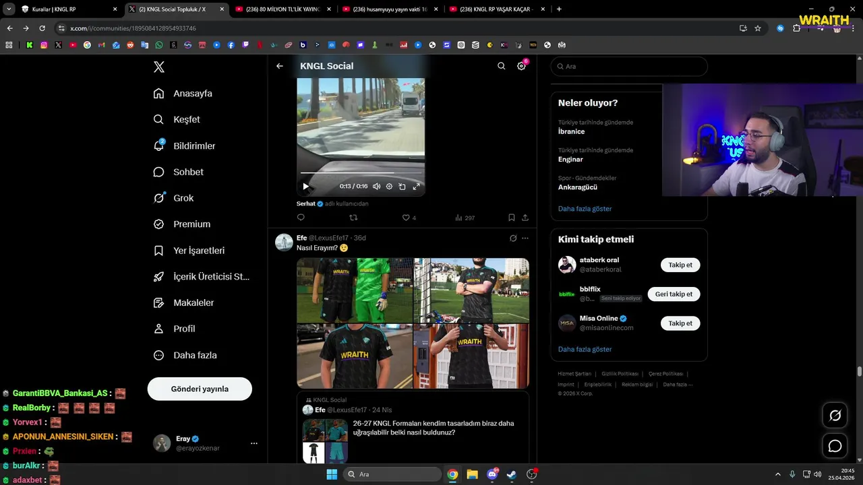Viewport: 863px width, 485px height.
Task: Open Grok from sidebar
Action: [173, 198]
